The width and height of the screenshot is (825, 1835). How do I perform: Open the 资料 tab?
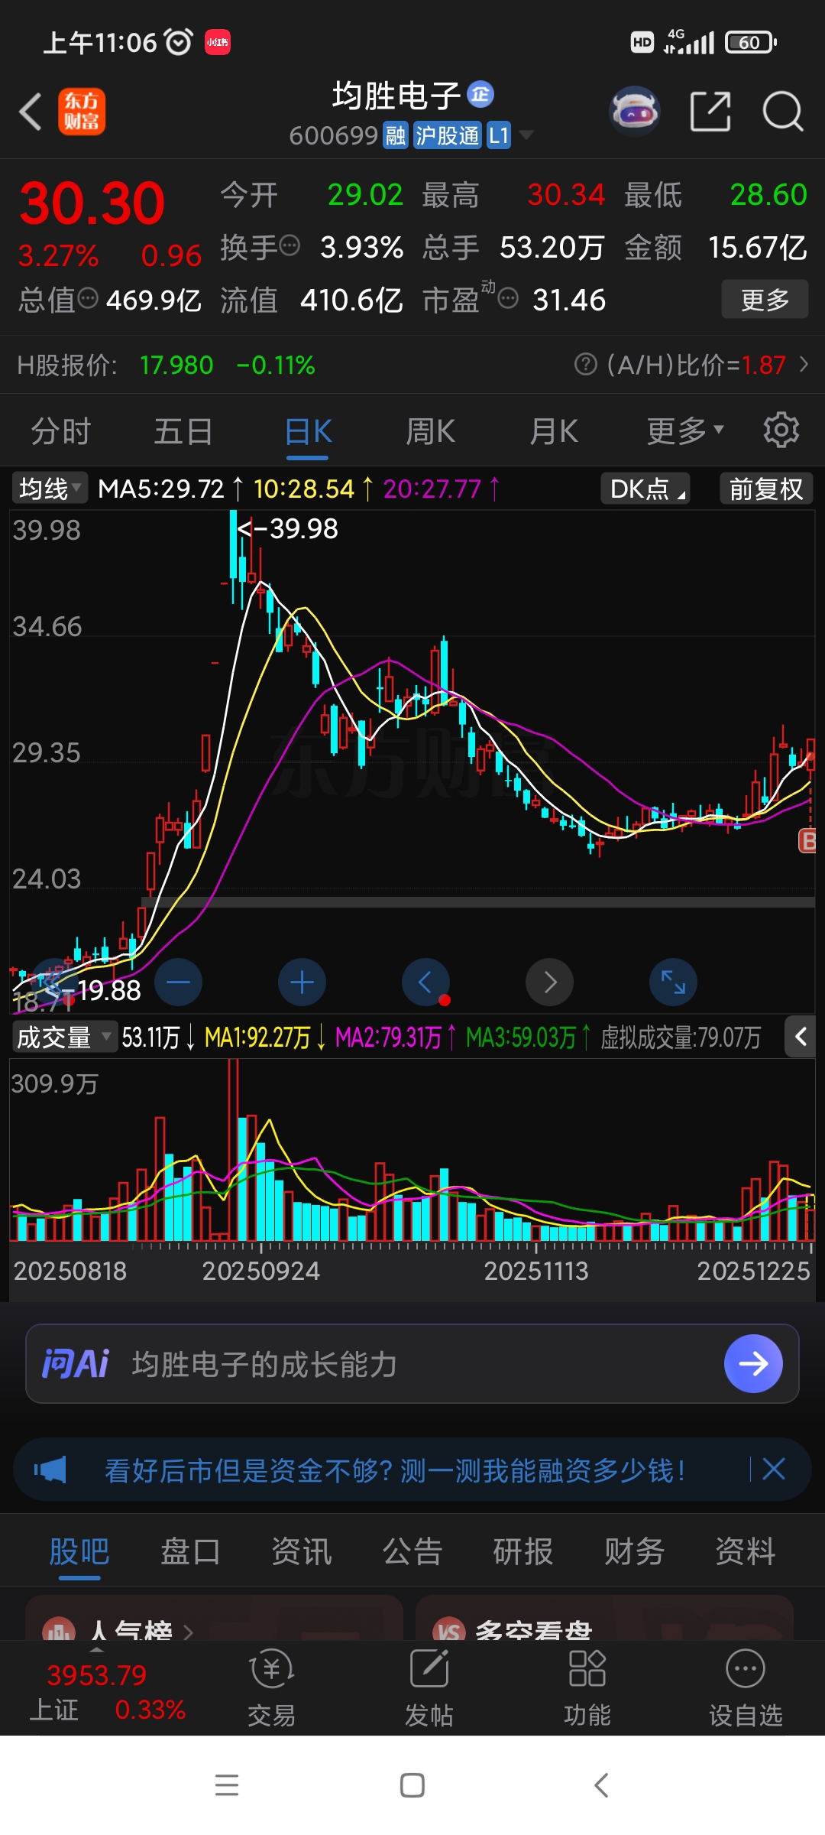pyautogui.click(x=746, y=1552)
